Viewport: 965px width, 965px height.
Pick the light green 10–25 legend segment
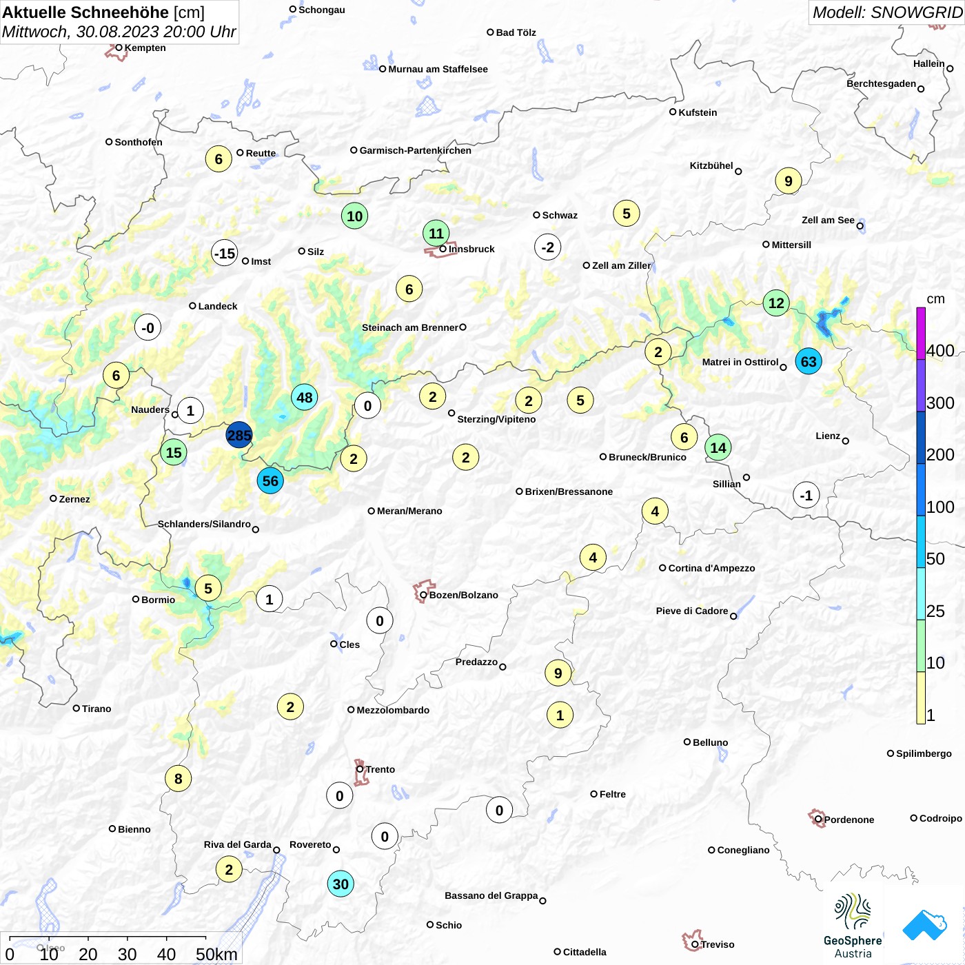click(921, 646)
